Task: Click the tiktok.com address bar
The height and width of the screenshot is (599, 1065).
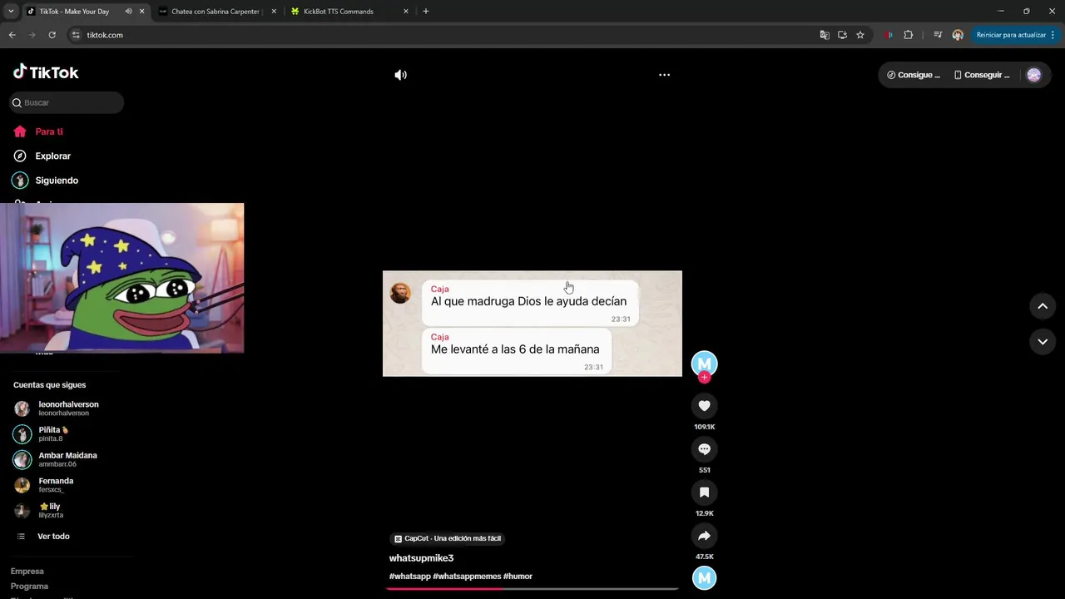Action: [x=441, y=35]
